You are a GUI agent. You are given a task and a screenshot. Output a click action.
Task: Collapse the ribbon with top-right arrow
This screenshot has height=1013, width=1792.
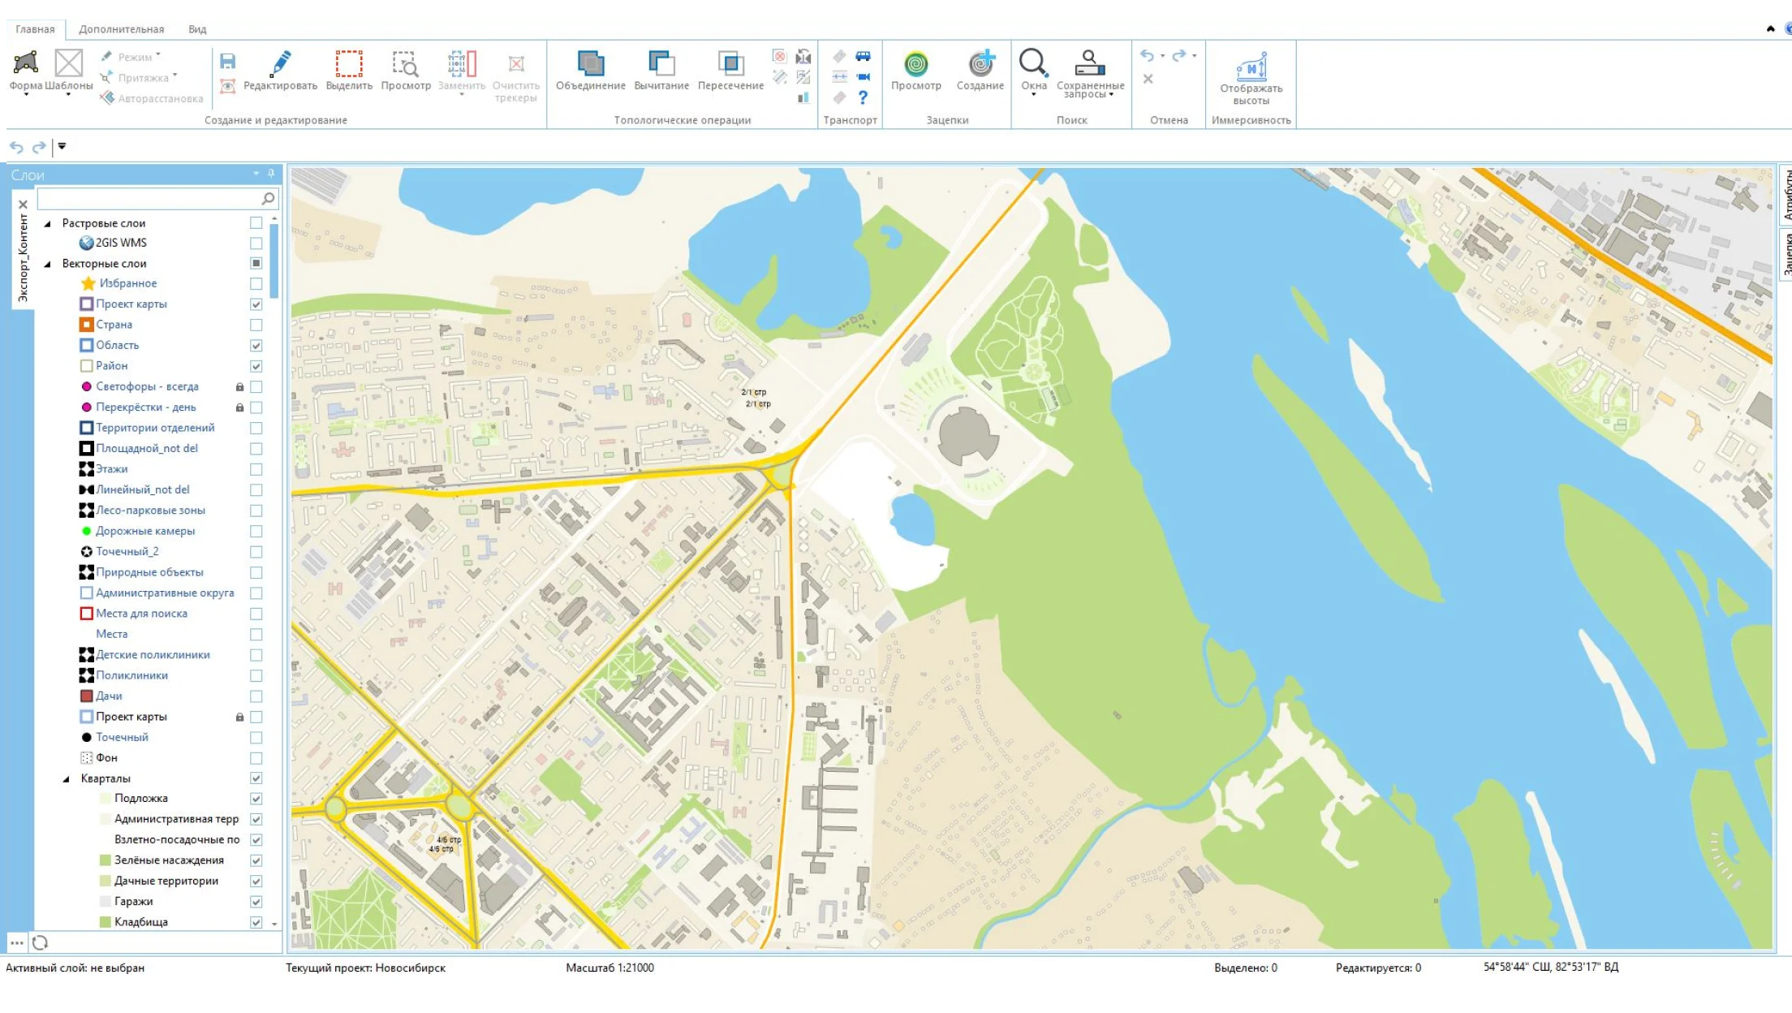tap(1770, 28)
